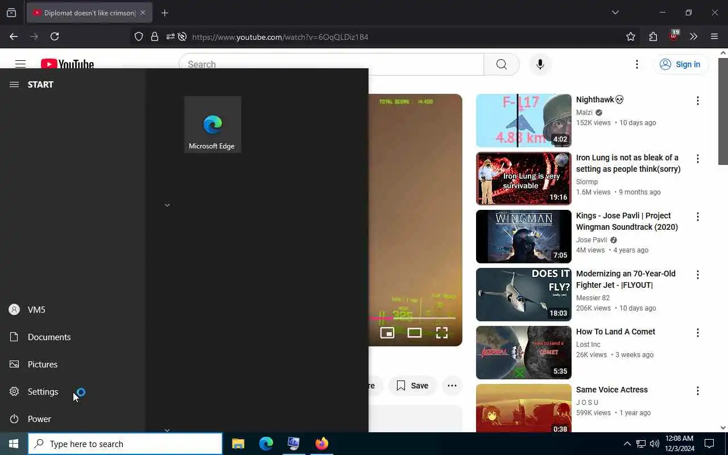Search with your voice microphone
Viewport: 728px width, 455px height.
tap(540, 64)
